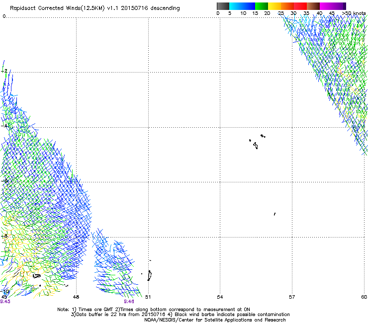Click the magenta 40-45 knots legend color
Viewport: 368px width, 323px height.
(x=326, y=6)
